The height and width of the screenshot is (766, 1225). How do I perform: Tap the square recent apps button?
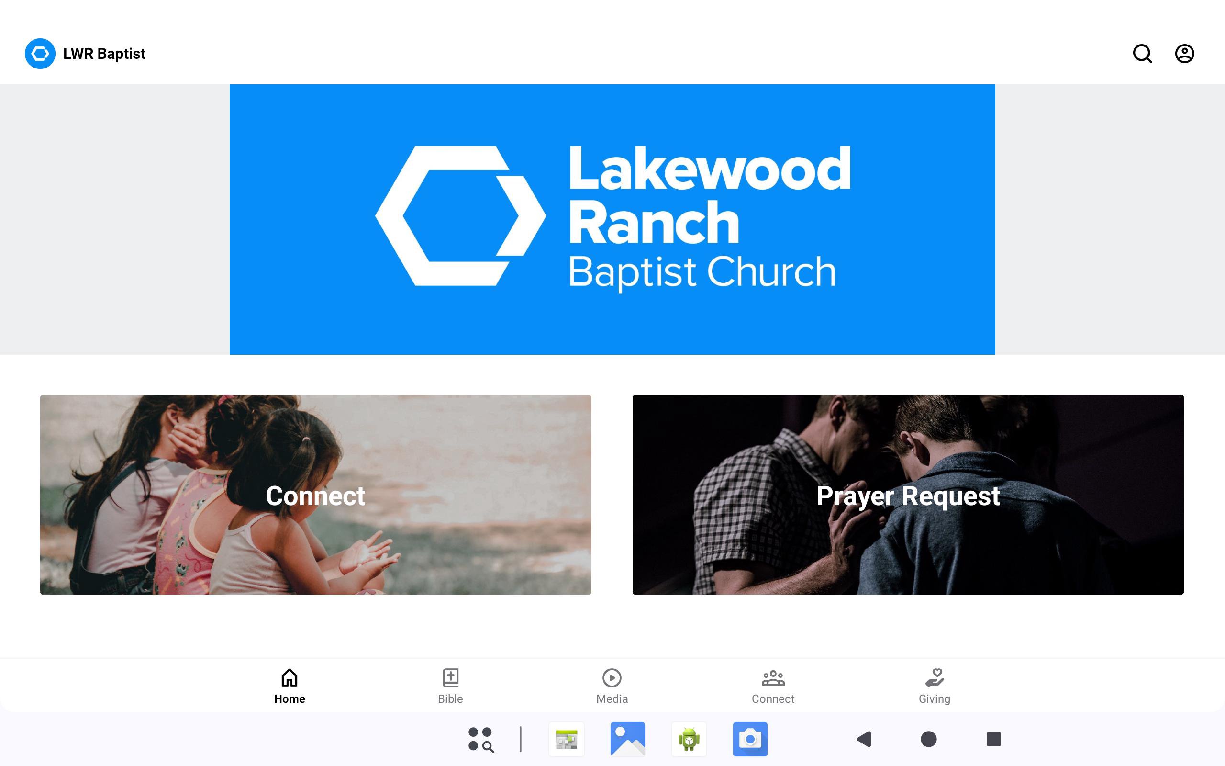[994, 739]
